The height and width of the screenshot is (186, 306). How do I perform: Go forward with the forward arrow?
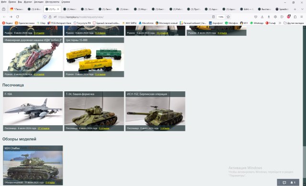11,17
